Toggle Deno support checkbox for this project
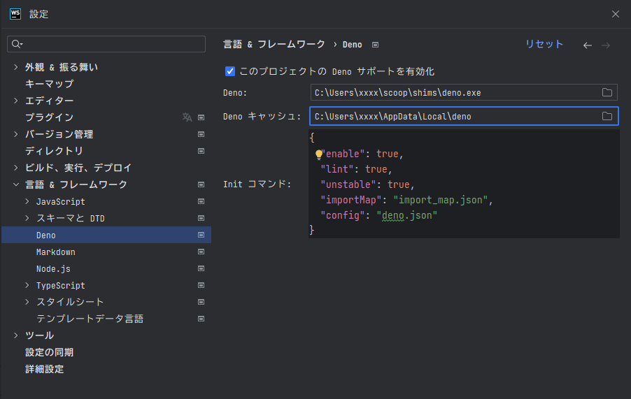 (x=229, y=71)
